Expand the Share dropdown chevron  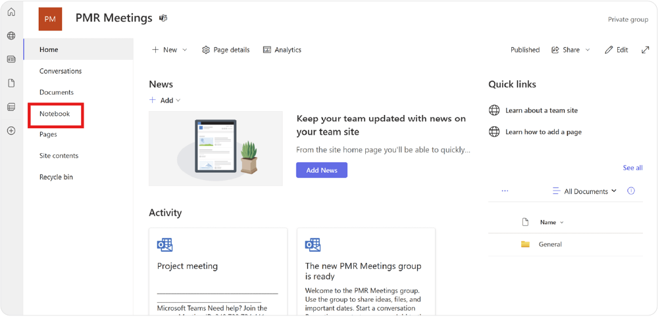pyautogui.click(x=588, y=50)
